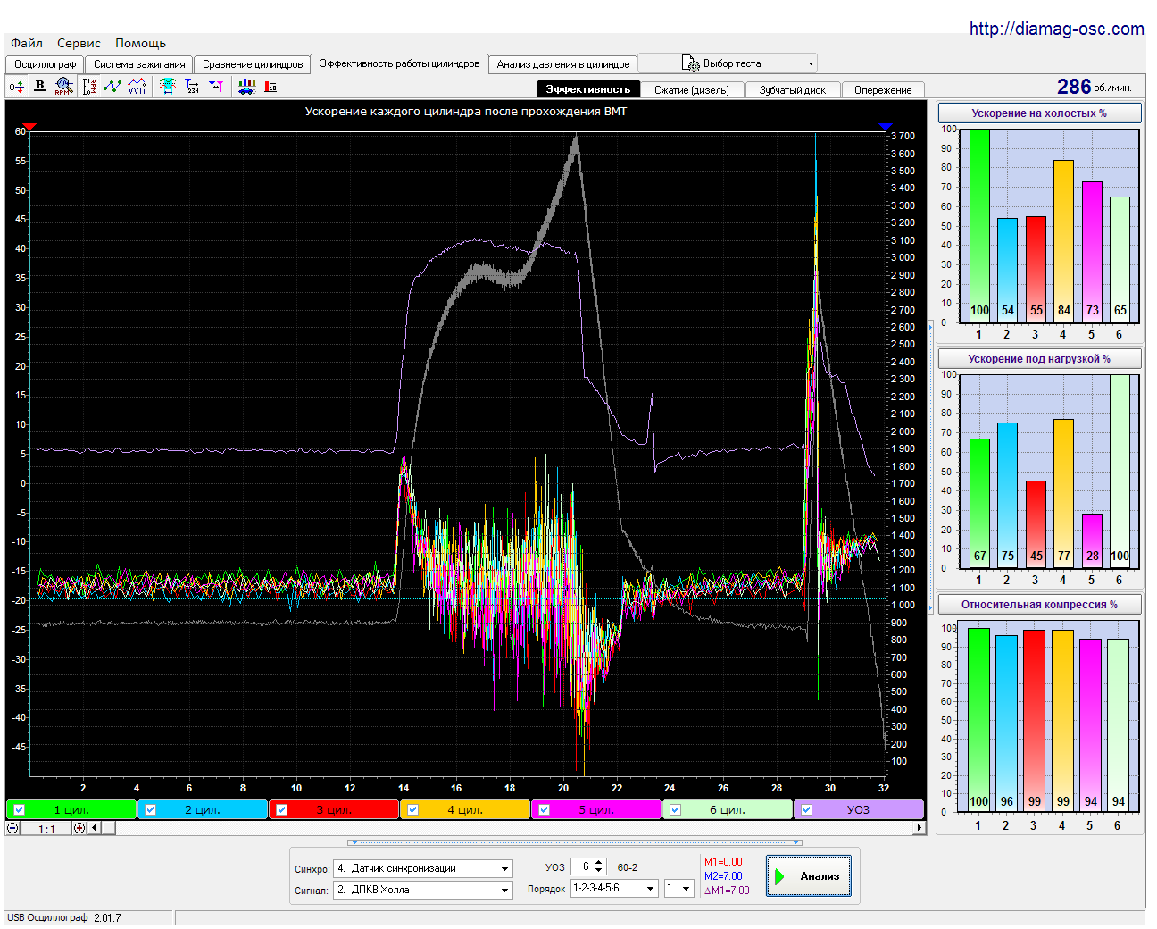Click the blue-magenta marker distance icon

point(216,87)
